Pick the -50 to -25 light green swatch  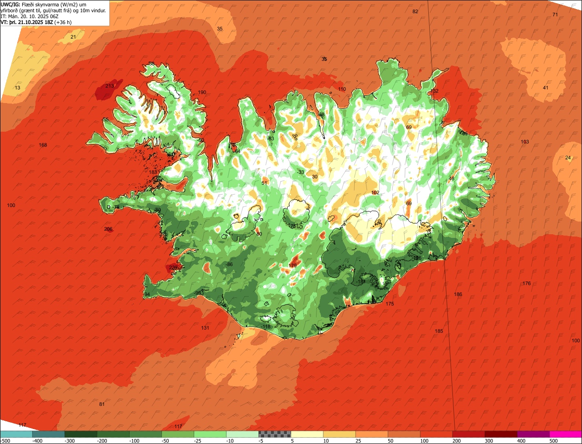[177, 434]
